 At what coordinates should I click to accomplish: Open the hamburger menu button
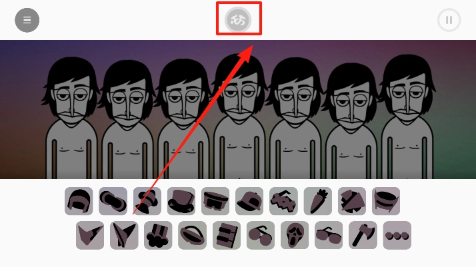[27, 20]
